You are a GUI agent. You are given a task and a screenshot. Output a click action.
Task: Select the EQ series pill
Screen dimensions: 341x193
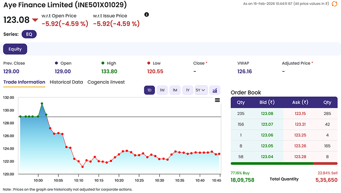tap(29, 34)
